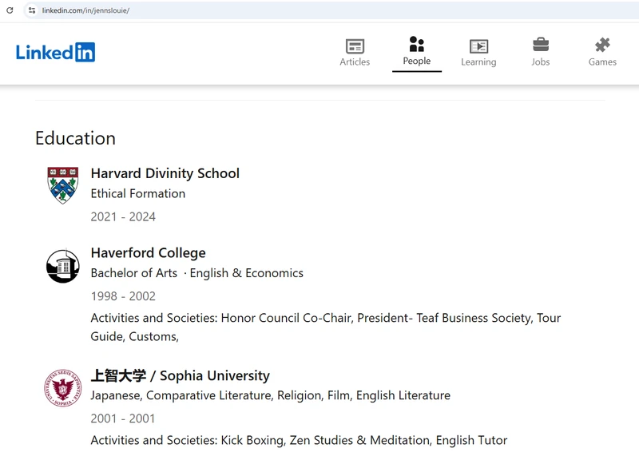
Task: Click the 1998 - 2002 date range
Action: [x=124, y=295]
